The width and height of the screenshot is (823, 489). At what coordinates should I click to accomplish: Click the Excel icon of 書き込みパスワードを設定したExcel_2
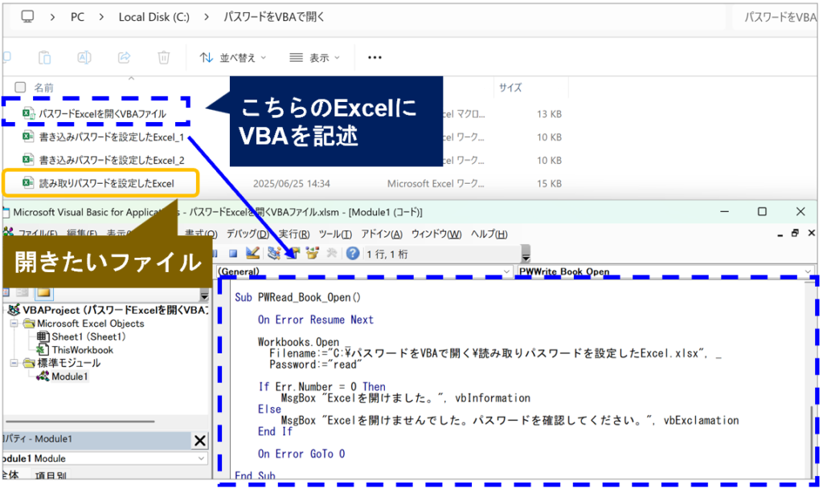pyautogui.click(x=28, y=160)
